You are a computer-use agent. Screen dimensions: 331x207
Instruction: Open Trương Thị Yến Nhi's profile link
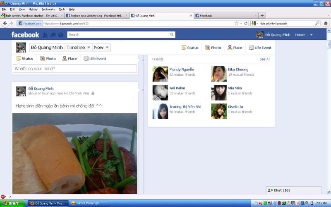click(185, 106)
